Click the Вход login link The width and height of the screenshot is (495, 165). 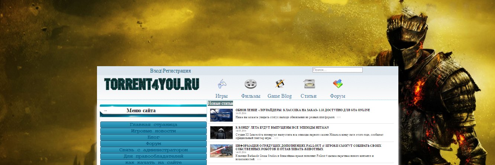point(156,71)
